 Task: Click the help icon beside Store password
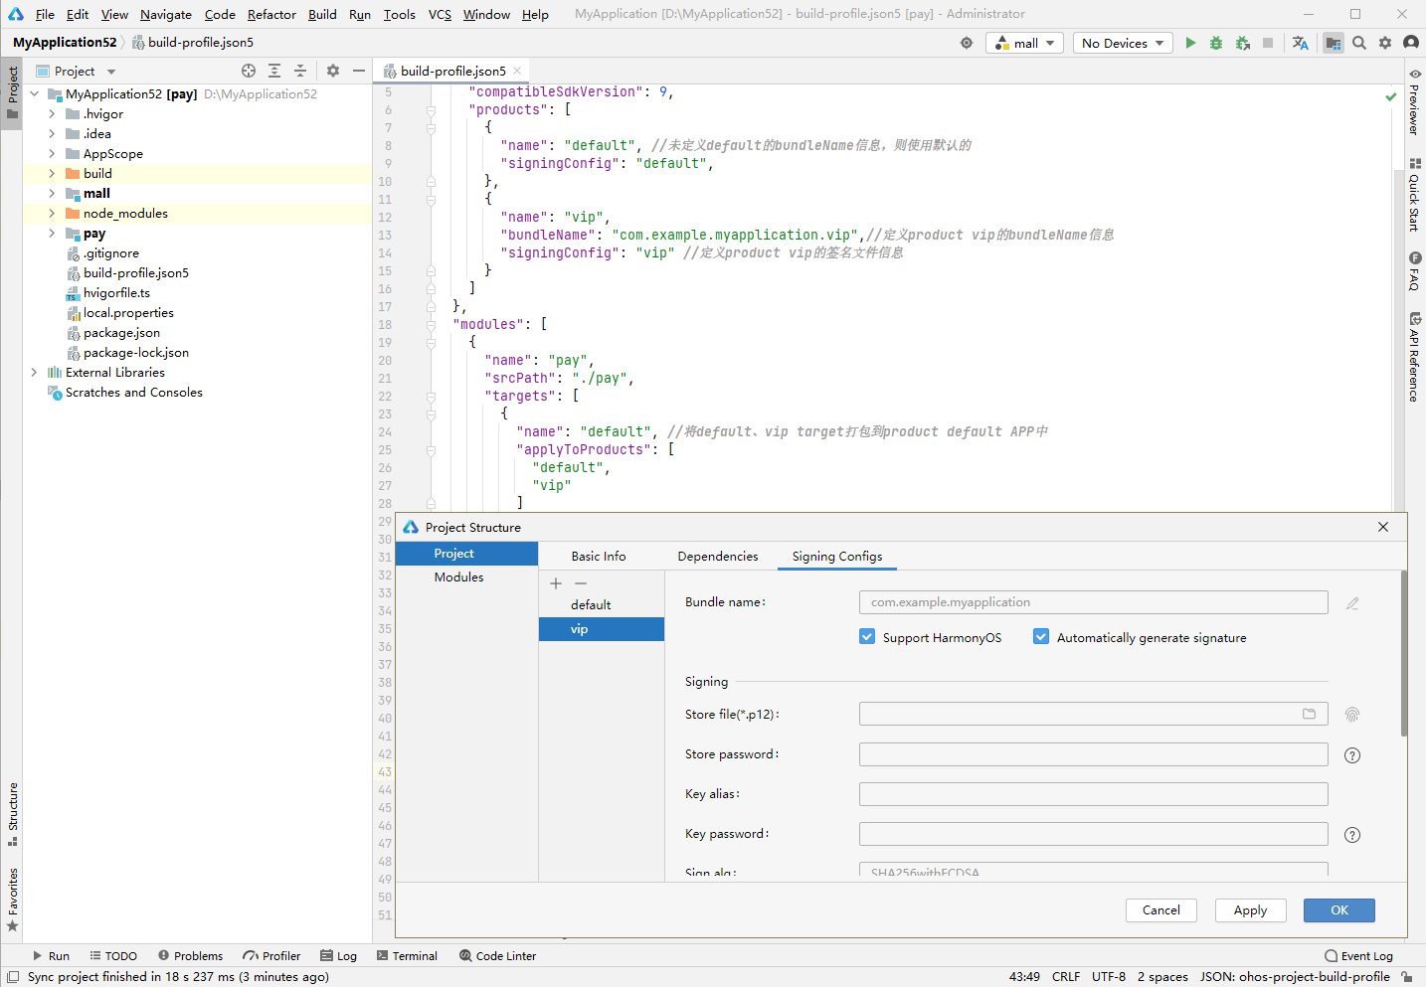[x=1352, y=755]
